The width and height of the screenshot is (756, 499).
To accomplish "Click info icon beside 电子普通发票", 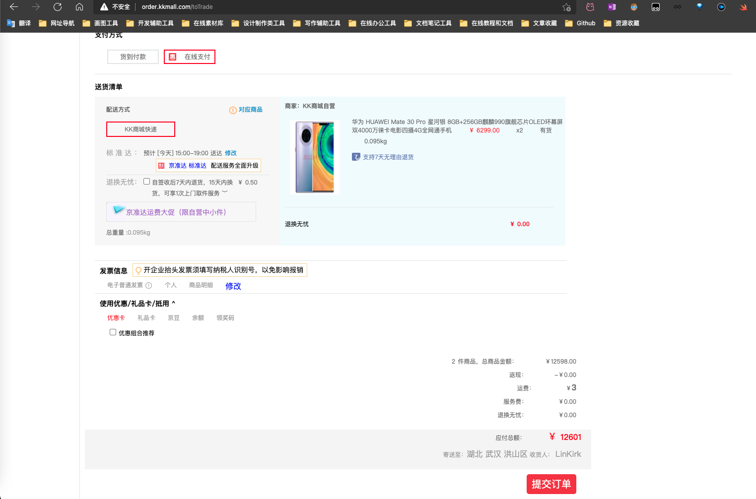I will pos(149,285).
